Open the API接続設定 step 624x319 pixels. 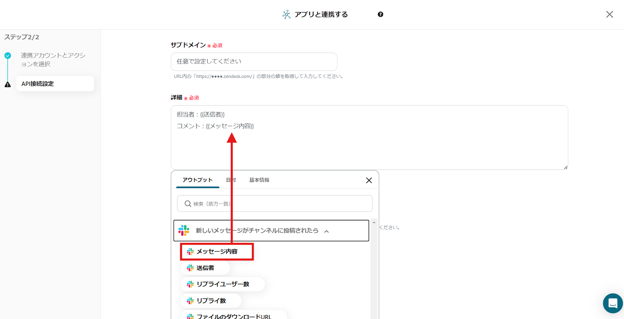point(55,84)
